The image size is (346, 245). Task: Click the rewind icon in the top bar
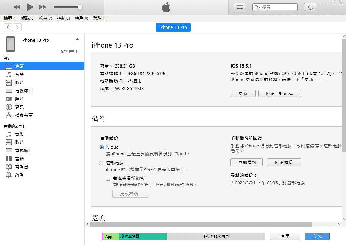point(17,7)
